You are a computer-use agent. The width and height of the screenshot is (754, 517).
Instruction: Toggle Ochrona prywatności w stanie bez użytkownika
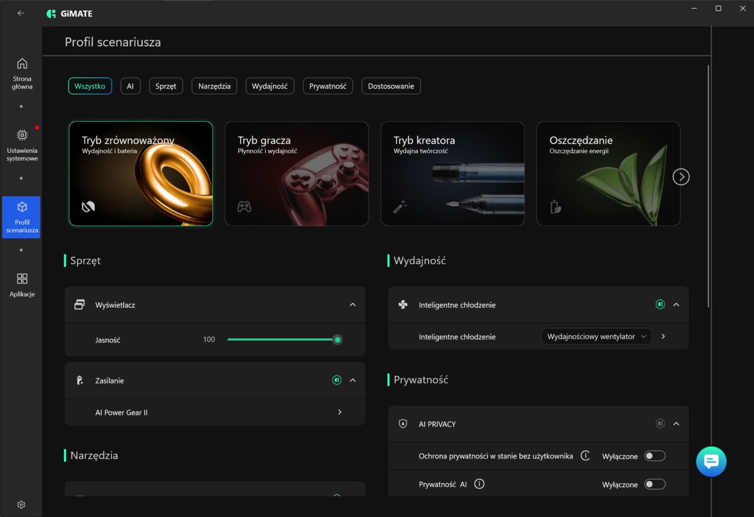pos(654,456)
